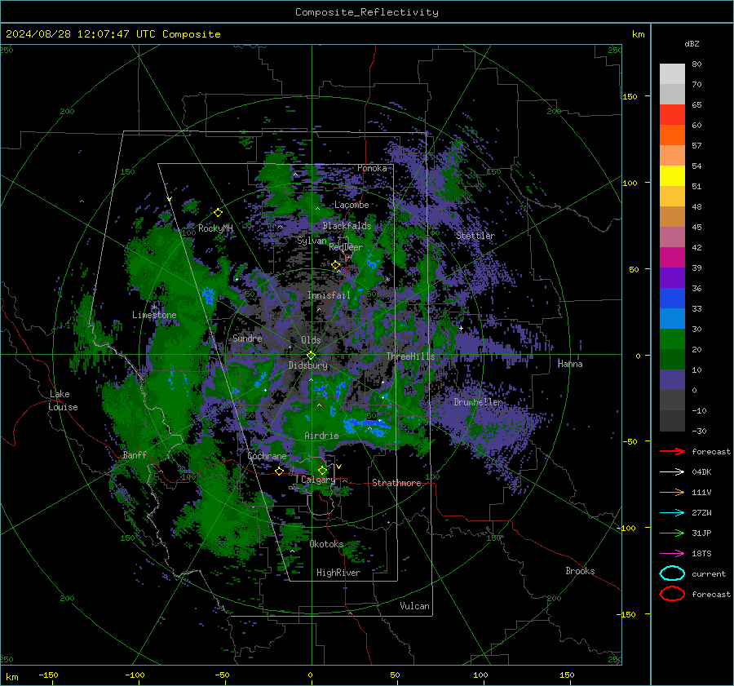Select the bright yellow 51-54 dBZ swatch
This screenshot has height=686, width=734.
pyautogui.click(x=672, y=176)
